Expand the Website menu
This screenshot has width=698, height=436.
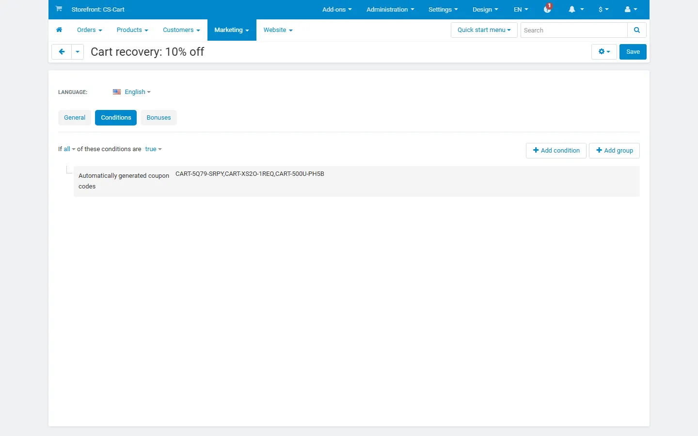click(x=278, y=30)
